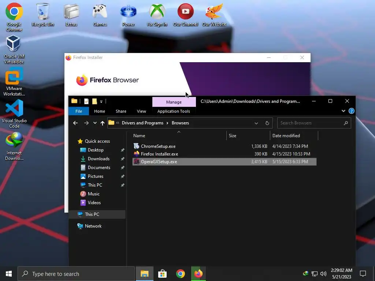
Task: Click the taskbar search box
Action: (76, 274)
